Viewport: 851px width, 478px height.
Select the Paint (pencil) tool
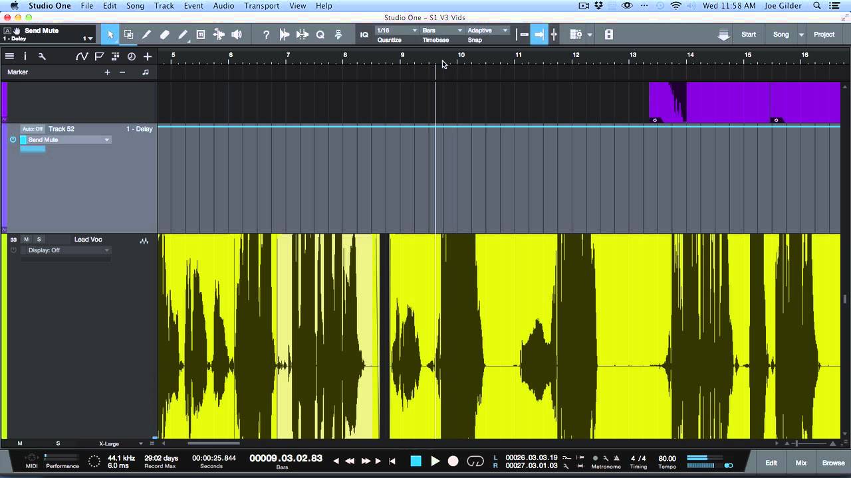[x=182, y=35]
